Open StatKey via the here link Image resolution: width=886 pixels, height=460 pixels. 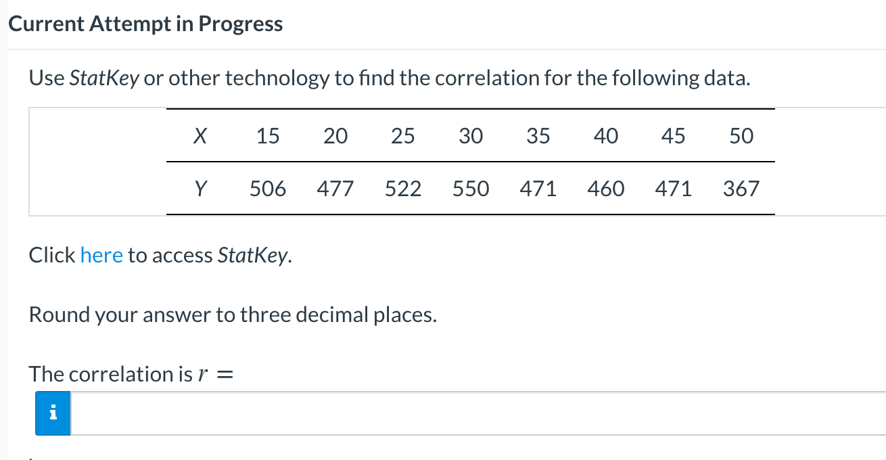tap(101, 255)
